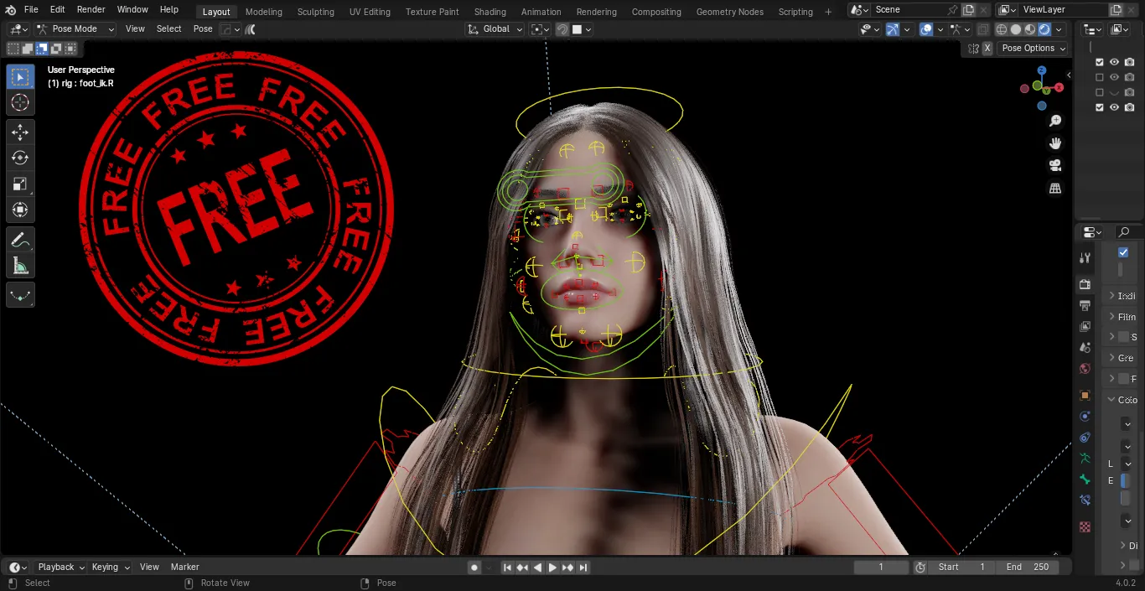This screenshot has width=1145, height=591.
Task: Expand the Film panel
Action: click(1120, 317)
